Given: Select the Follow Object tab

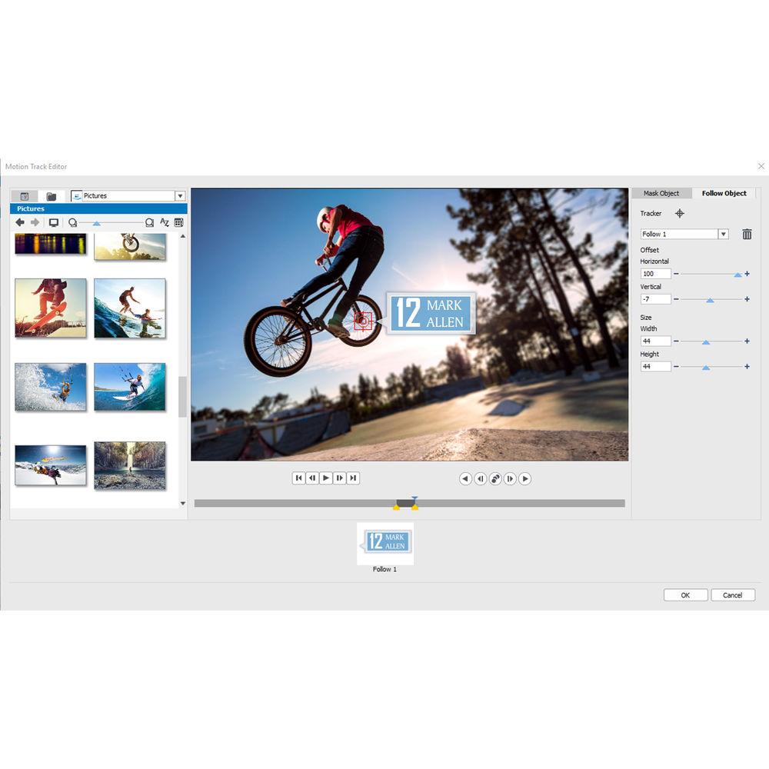Looking at the screenshot, I should [724, 193].
